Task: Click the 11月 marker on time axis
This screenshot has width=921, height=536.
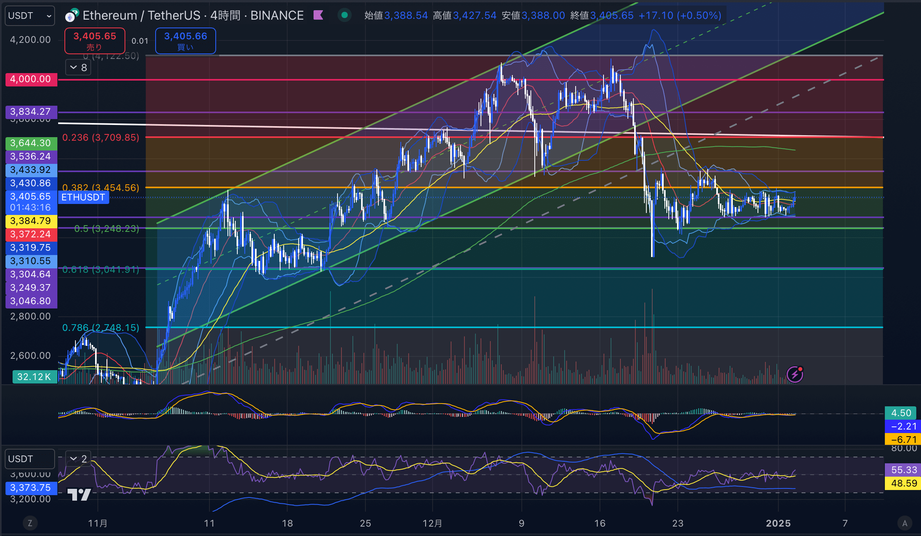Action: 98,523
